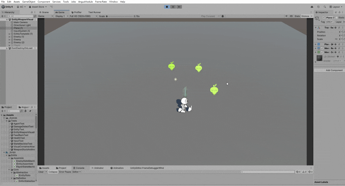Screen dimensions: 345x186
Task: Pause the running game
Action: 173,7
